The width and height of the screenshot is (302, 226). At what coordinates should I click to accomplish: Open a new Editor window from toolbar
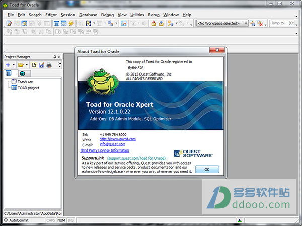pyautogui.click(x=9, y=23)
